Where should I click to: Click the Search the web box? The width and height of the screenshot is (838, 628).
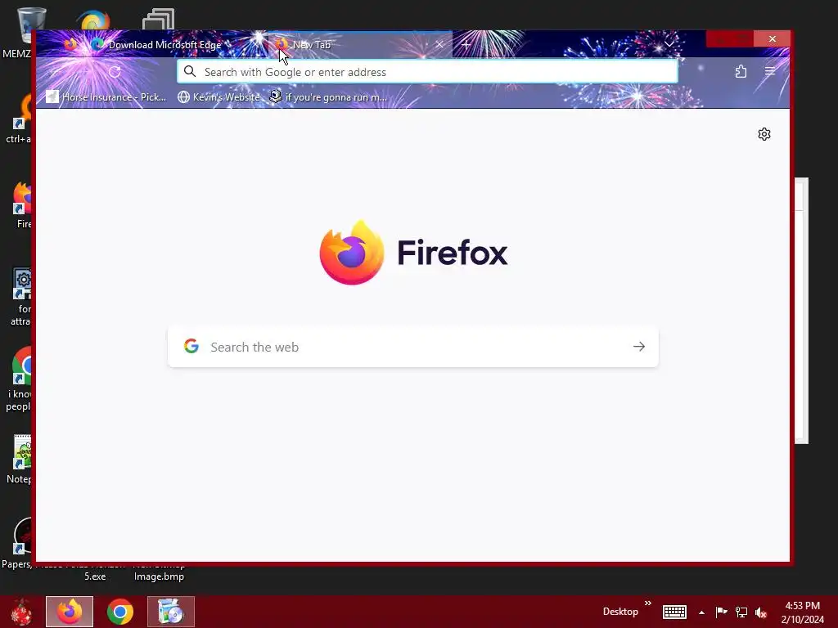click(413, 347)
